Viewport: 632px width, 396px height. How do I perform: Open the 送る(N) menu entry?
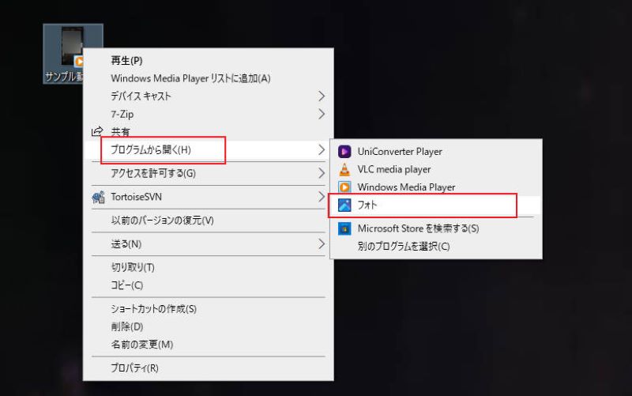coord(209,244)
